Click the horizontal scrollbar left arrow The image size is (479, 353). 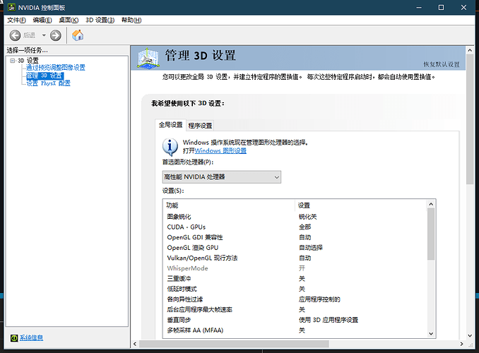click(135, 344)
